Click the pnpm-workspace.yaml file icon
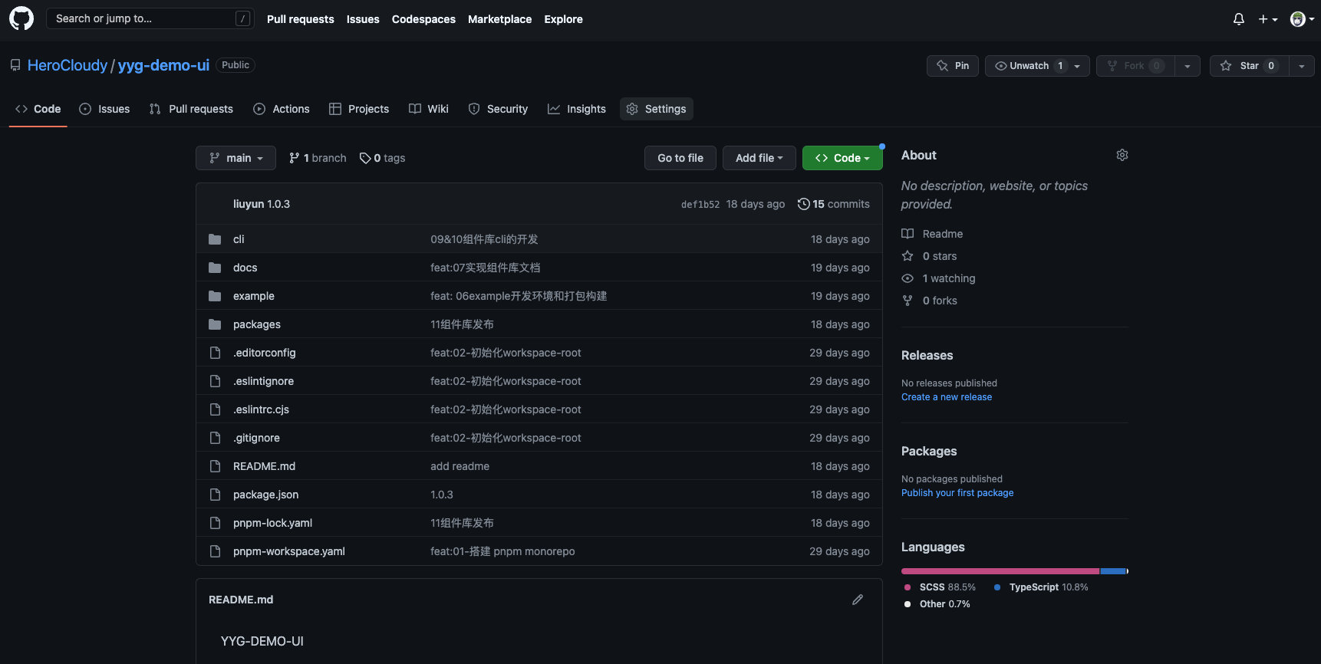 (215, 551)
